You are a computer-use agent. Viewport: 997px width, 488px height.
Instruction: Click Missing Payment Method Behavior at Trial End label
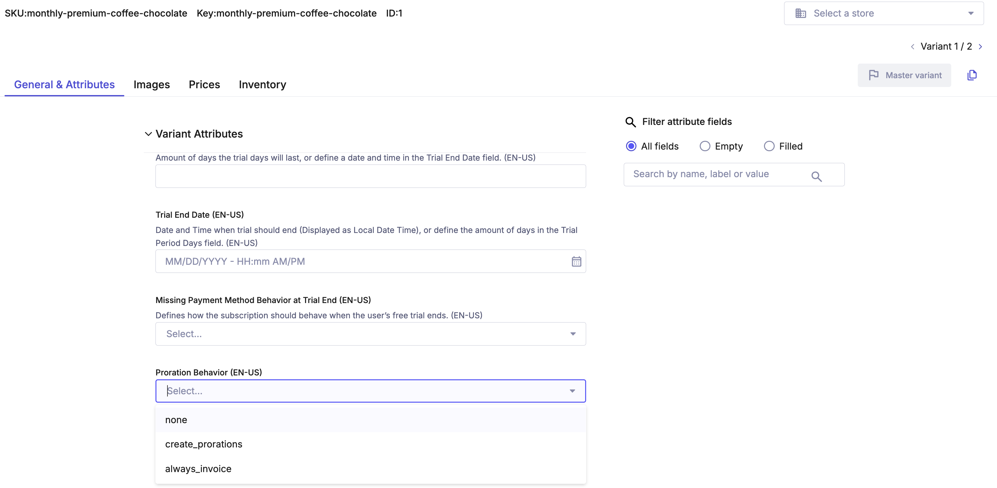coord(263,300)
